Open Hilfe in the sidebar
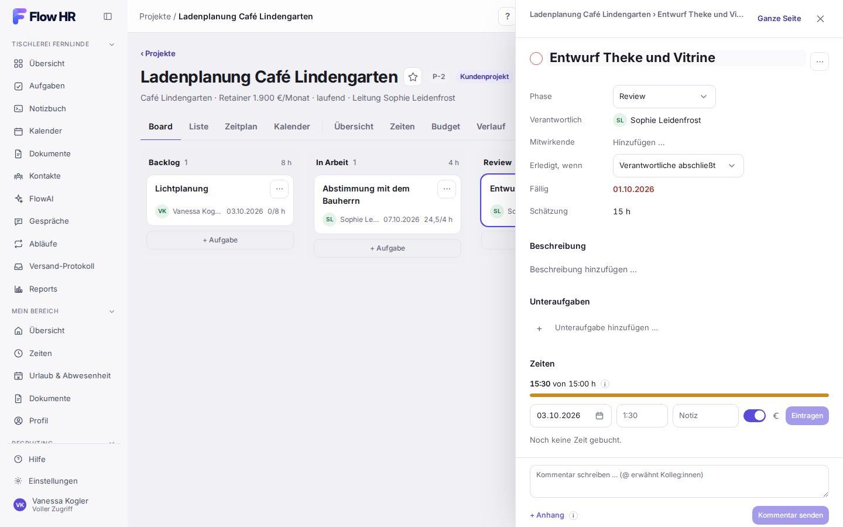 tap(64, 459)
